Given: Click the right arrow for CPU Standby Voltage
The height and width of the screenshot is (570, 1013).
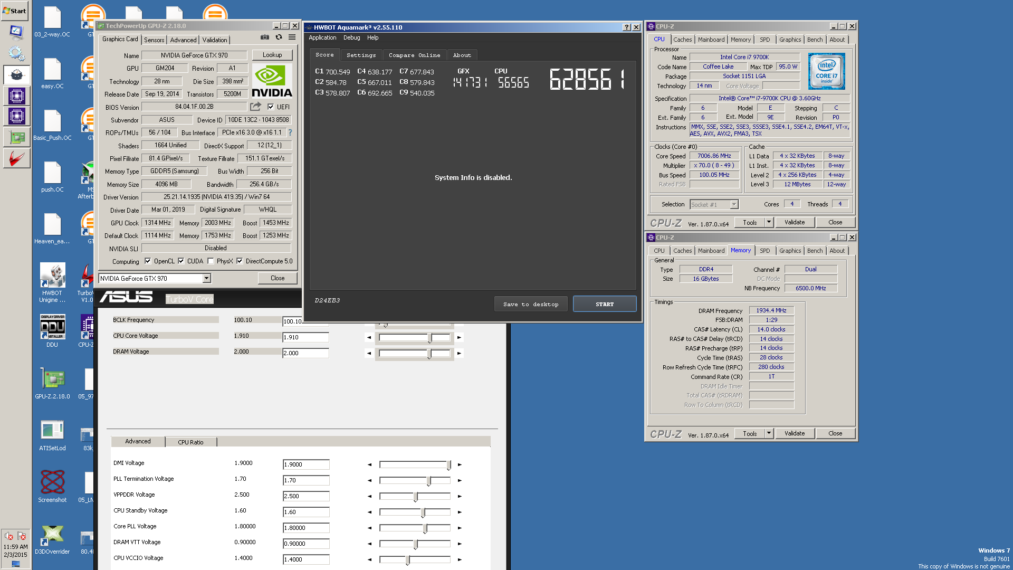Looking at the screenshot, I should 460,512.
